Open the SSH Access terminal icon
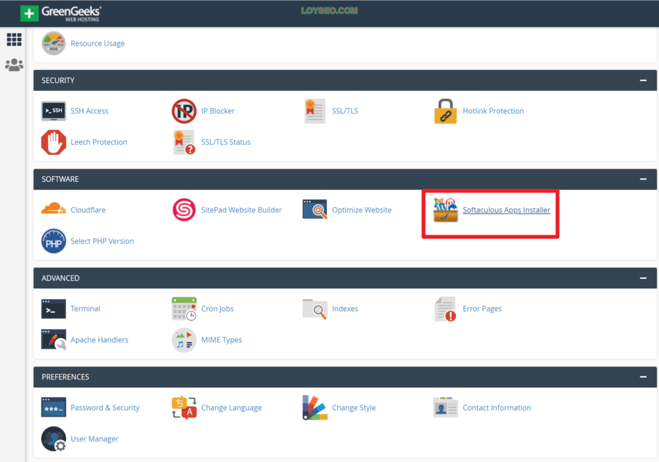 [x=53, y=111]
